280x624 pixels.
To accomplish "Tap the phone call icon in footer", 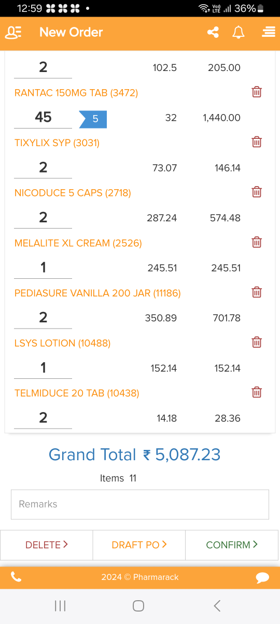I will pos(16,577).
